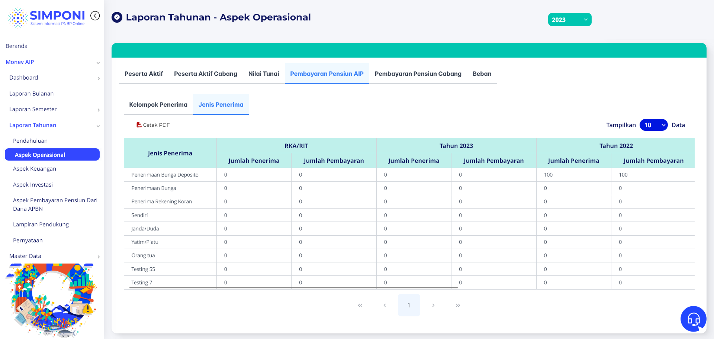Collapse the Monev AIP menu chevron

[98, 63]
